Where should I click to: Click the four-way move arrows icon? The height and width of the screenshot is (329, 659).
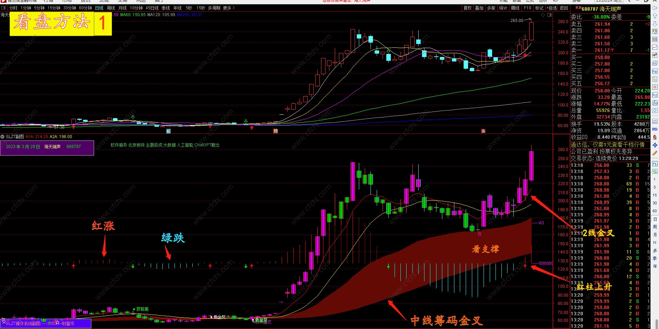655,145
